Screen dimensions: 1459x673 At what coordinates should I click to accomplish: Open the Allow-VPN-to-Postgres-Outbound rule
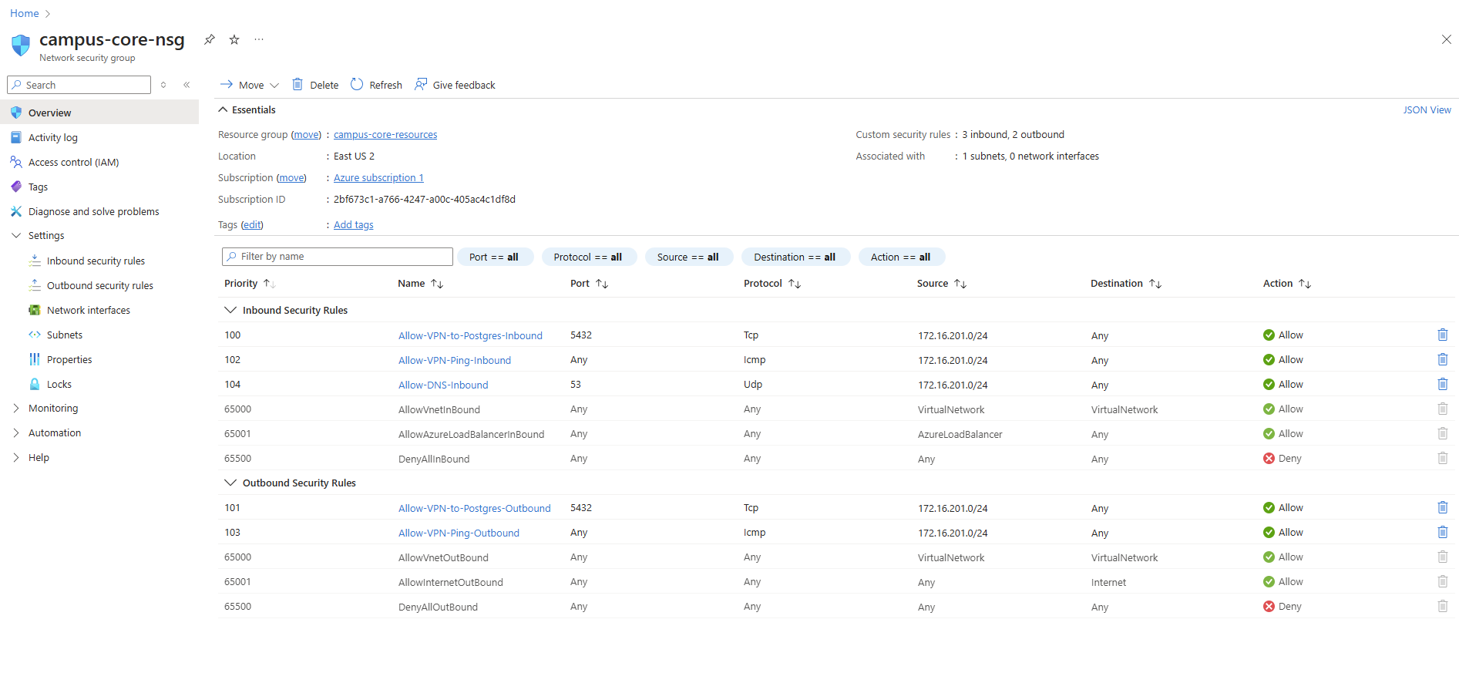coord(475,508)
